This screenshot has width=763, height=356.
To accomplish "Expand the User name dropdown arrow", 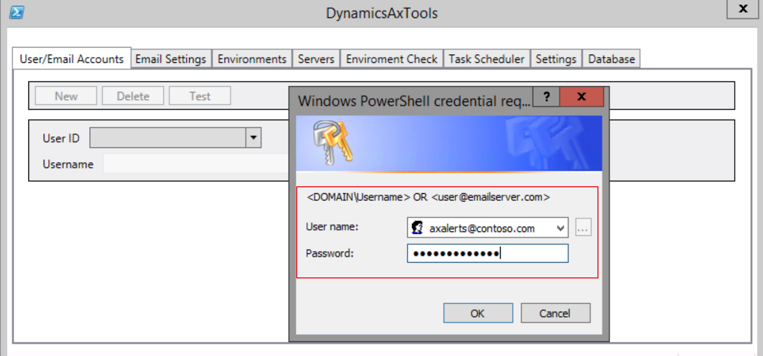I will coord(560,228).
